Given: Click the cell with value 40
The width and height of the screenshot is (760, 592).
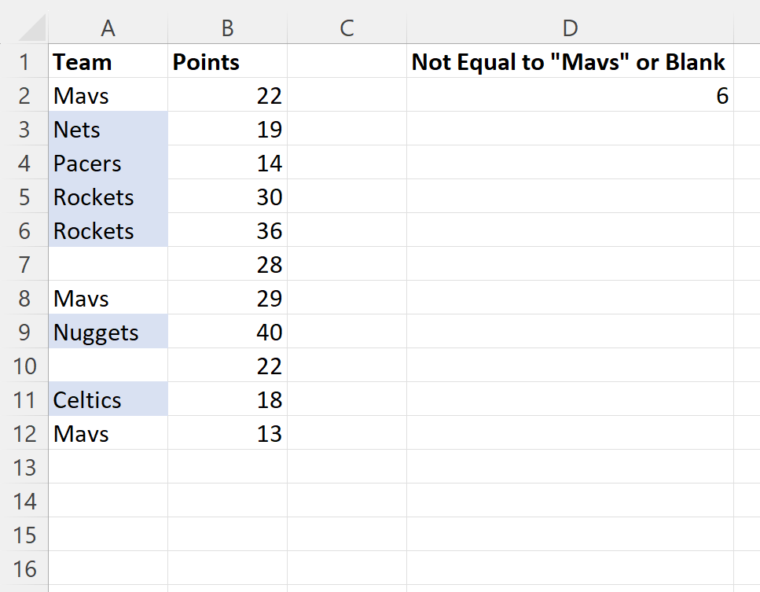Looking at the screenshot, I should coord(227,332).
